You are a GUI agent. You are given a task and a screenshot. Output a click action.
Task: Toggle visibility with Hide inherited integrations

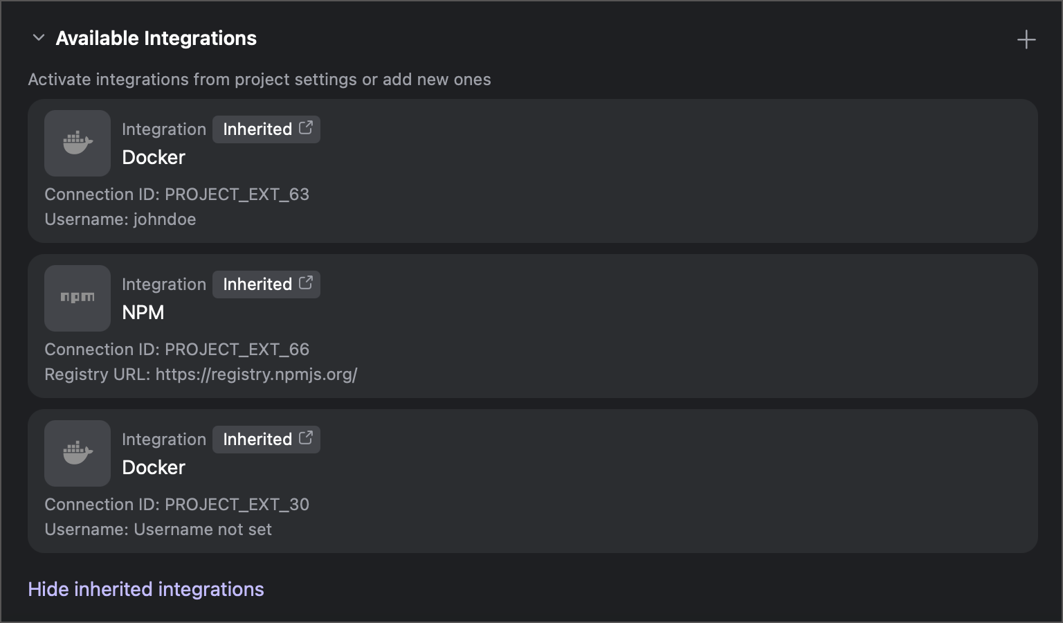click(x=146, y=589)
